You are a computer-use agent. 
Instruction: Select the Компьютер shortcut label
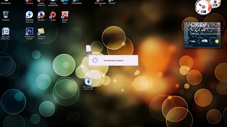tap(6, 3)
